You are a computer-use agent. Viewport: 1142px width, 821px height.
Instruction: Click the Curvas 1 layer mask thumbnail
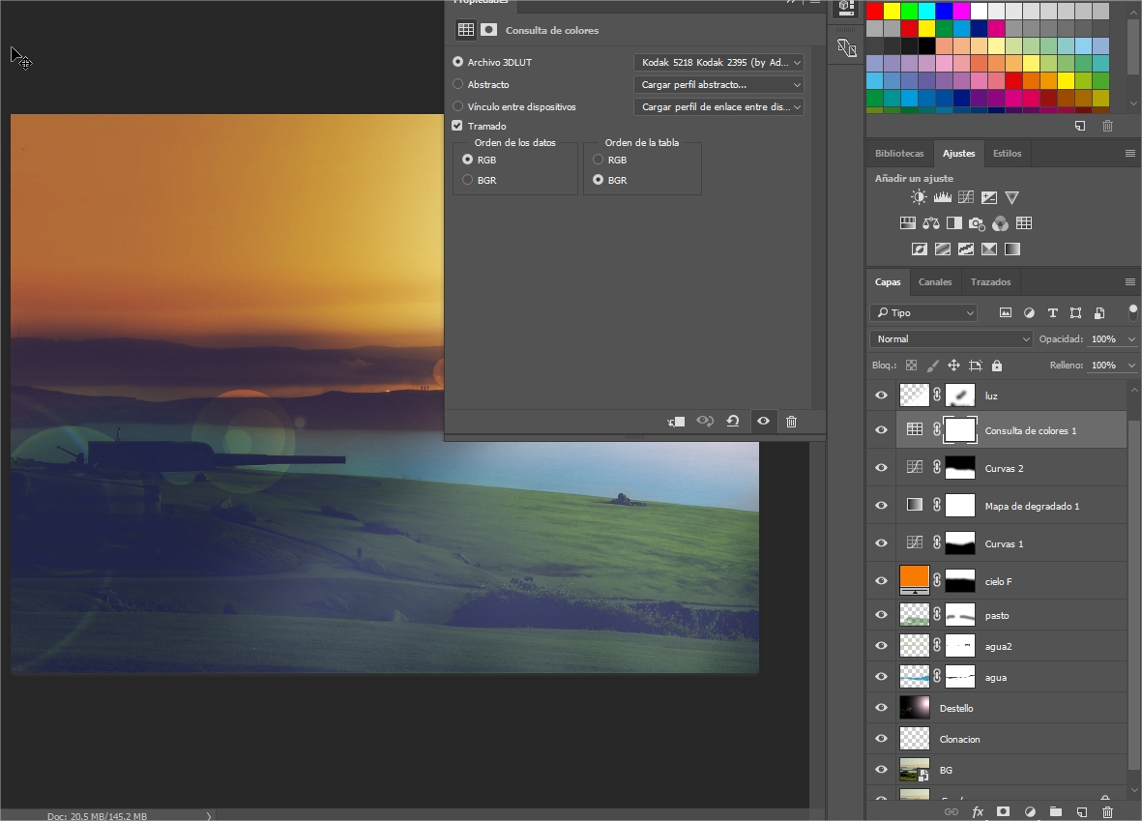pos(960,542)
